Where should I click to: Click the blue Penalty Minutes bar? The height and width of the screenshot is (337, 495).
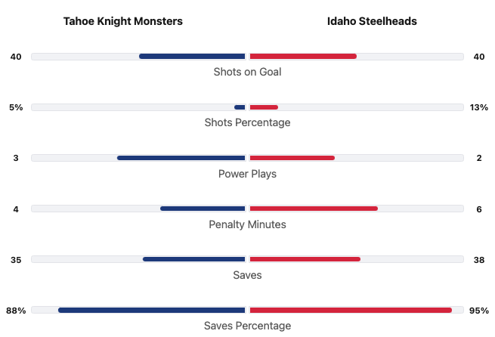click(203, 209)
